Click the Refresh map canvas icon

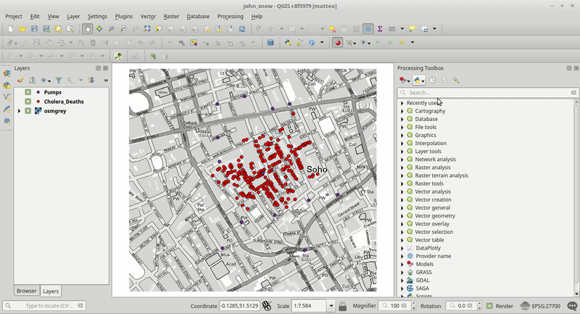[x=242, y=29]
